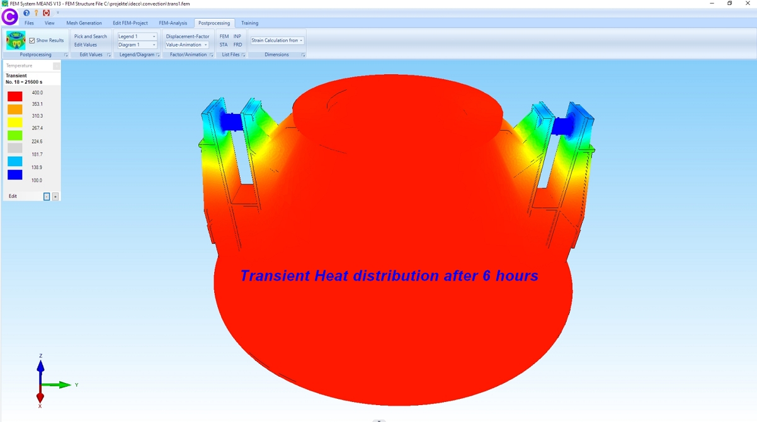This screenshot has width=757, height=422.
Task: Click the orange key icon in quick toolbar
Action: tap(36, 13)
